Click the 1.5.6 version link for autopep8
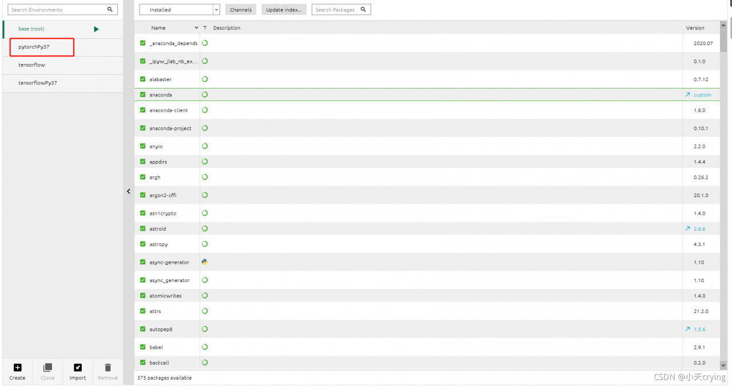Viewport: 732px width, 386px height. tap(699, 329)
